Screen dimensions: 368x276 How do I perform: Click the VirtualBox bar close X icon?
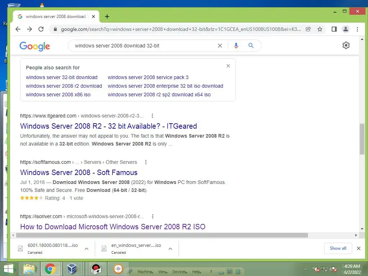238,272
